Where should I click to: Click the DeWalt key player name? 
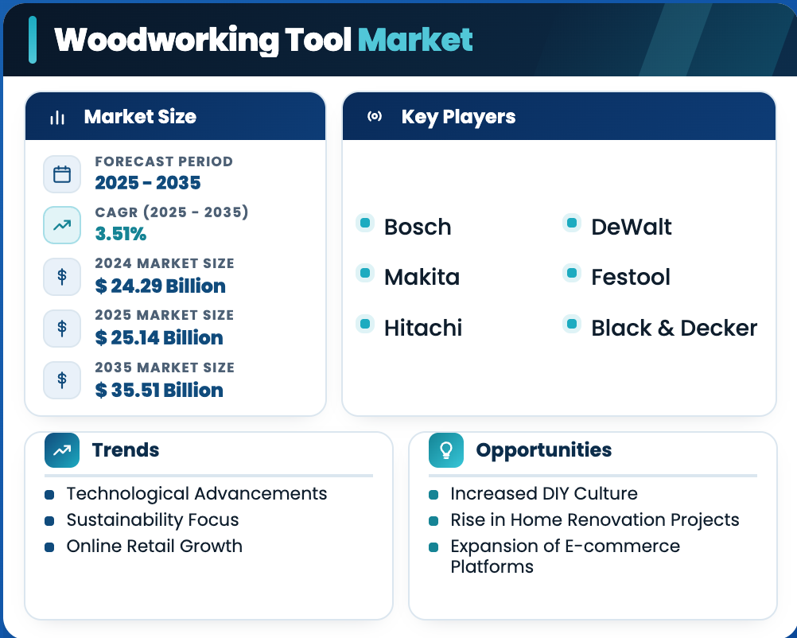(x=632, y=227)
